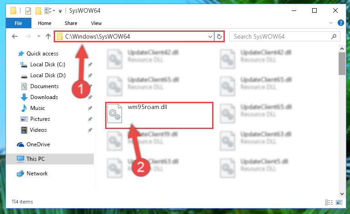Click the search magnifier icon

point(334,36)
